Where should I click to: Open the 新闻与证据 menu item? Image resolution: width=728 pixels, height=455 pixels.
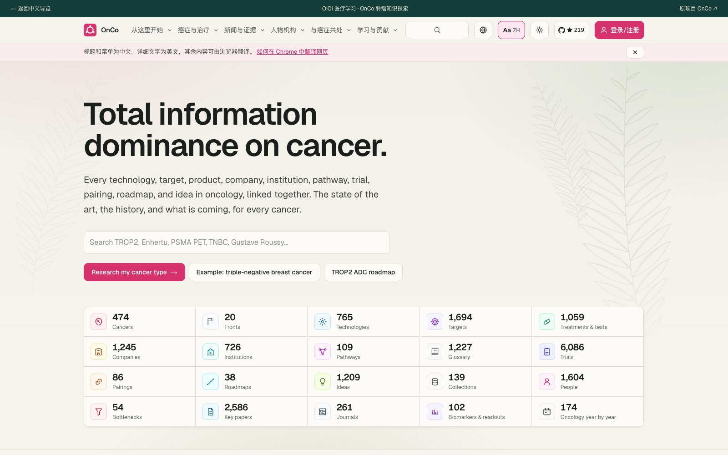[x=244, y=30]
